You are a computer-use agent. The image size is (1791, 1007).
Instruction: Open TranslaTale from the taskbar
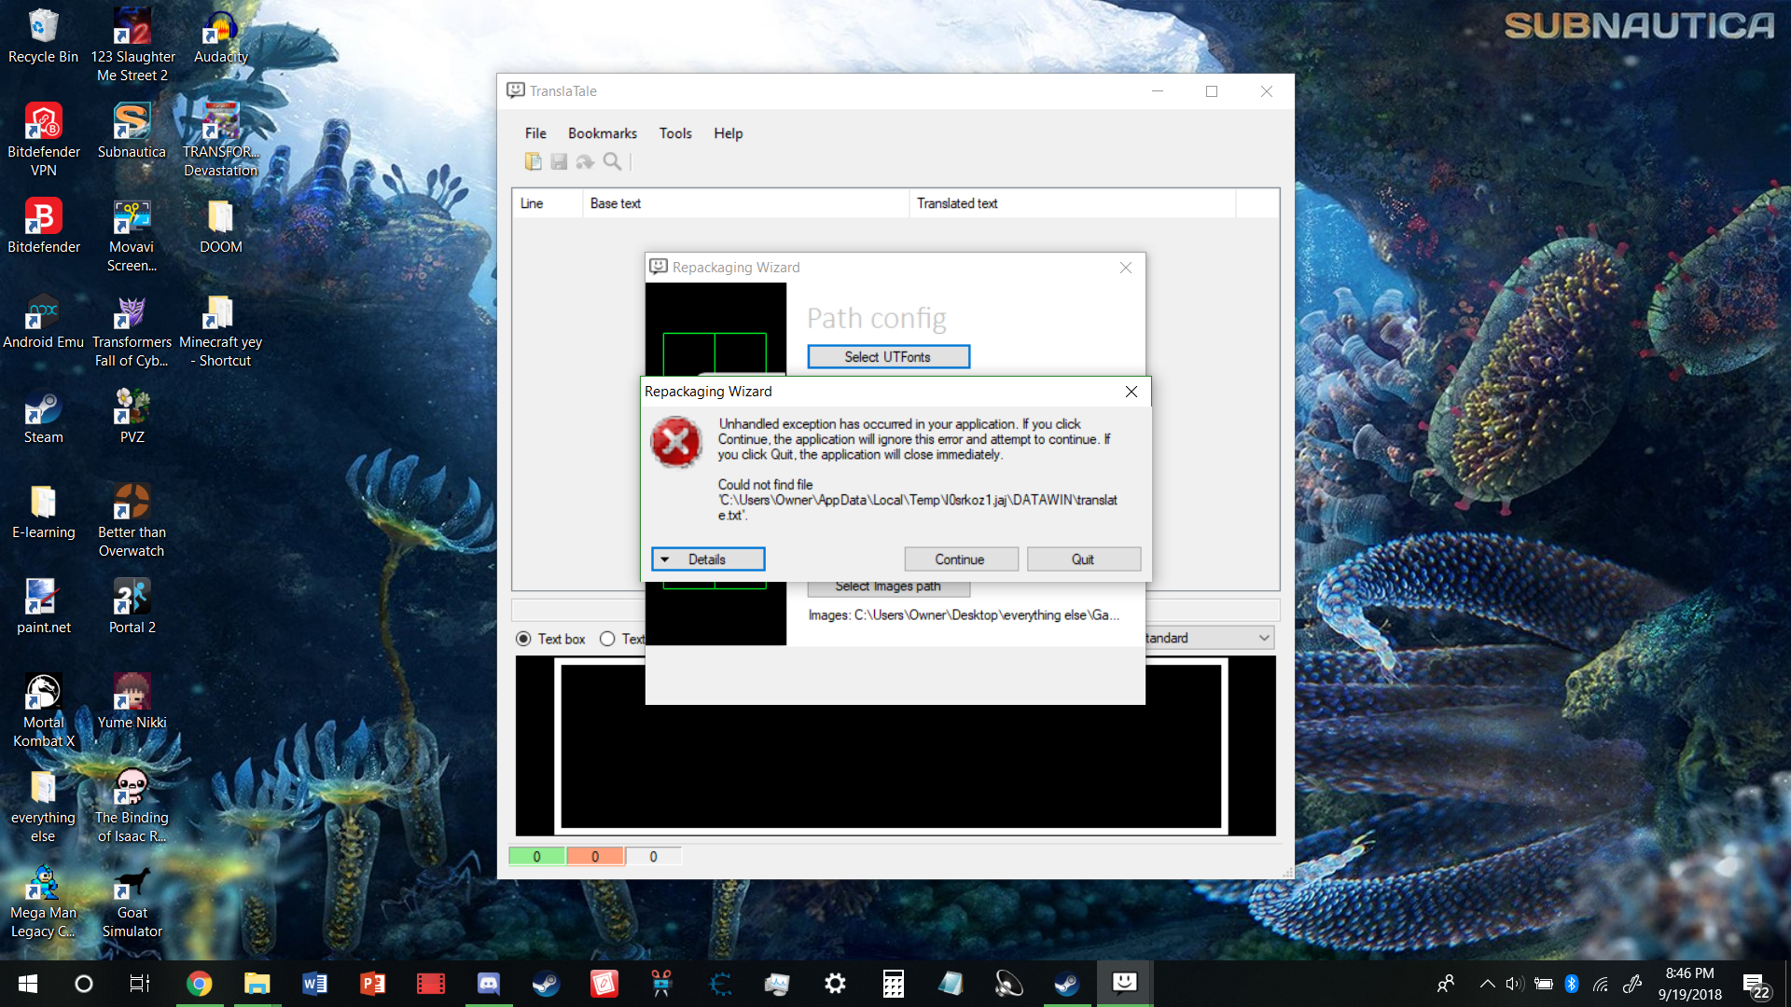click(x=1124, y=983)
